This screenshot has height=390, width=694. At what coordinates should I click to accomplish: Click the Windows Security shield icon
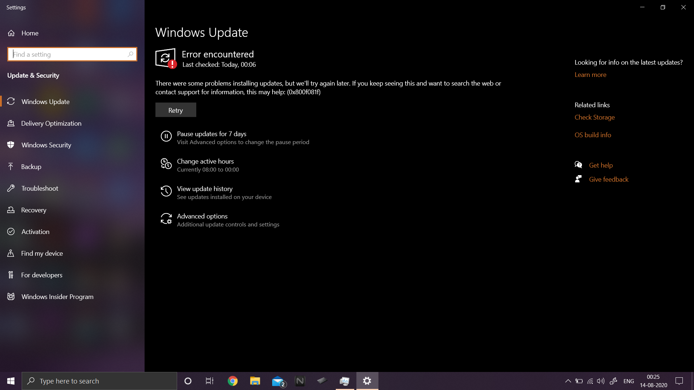click(11, 145)
